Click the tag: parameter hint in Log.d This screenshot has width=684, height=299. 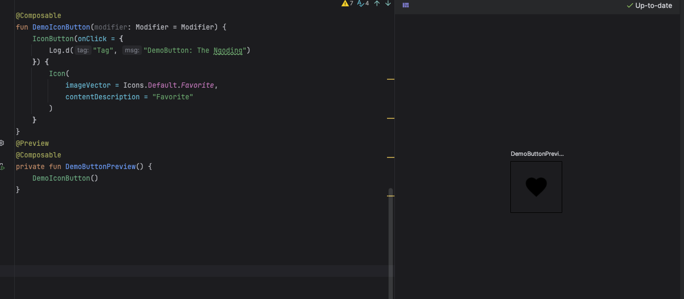tap(82, 51)
